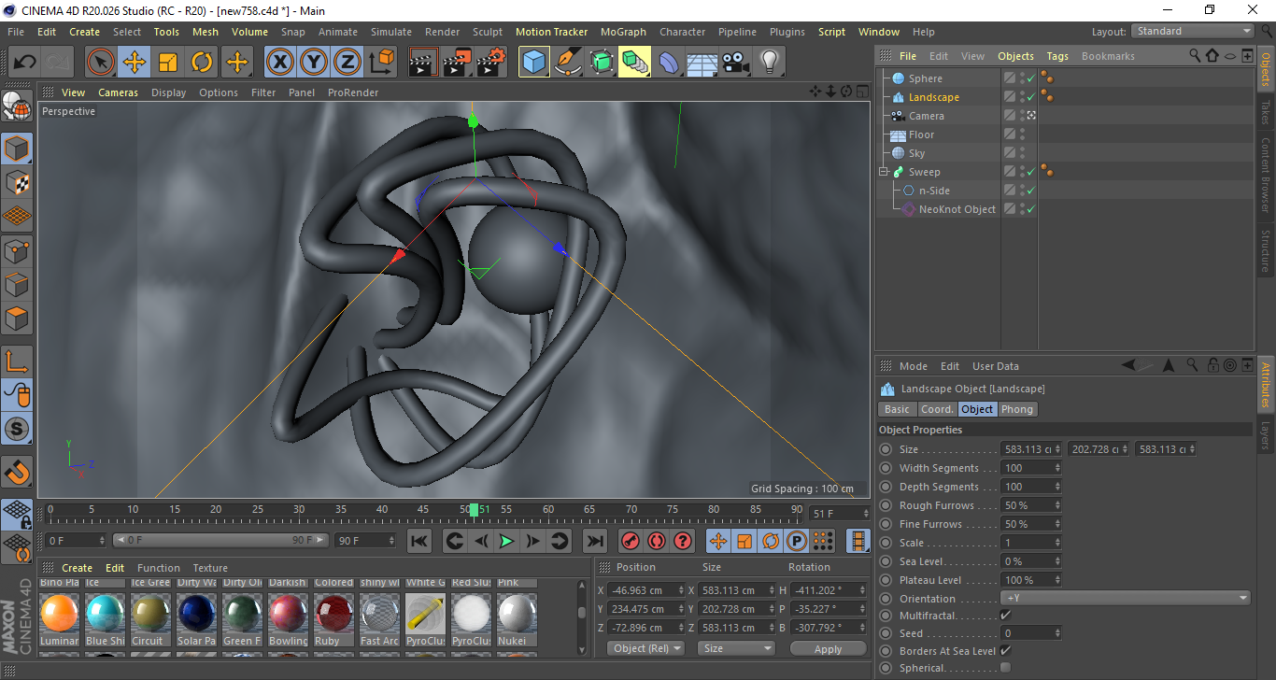The height and width of the screenshot is (680, 1276).
Task: Open Edit Render Settings icon
Action: tap(491, 63)
